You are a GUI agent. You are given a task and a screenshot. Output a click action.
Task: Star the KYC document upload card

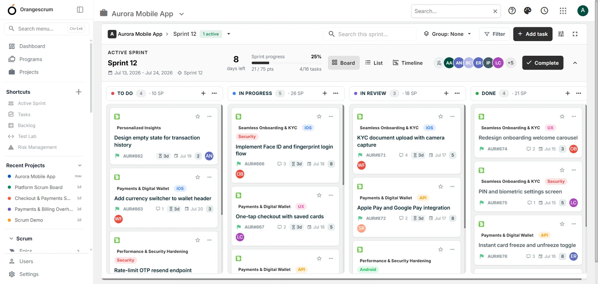pos(441,117)
